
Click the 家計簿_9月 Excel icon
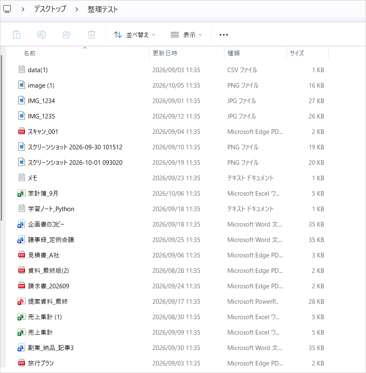click(x=21, y=193)
